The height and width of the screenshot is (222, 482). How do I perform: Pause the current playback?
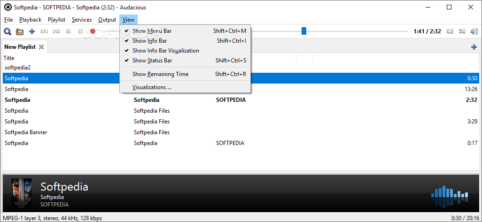(x=69, y=31)
